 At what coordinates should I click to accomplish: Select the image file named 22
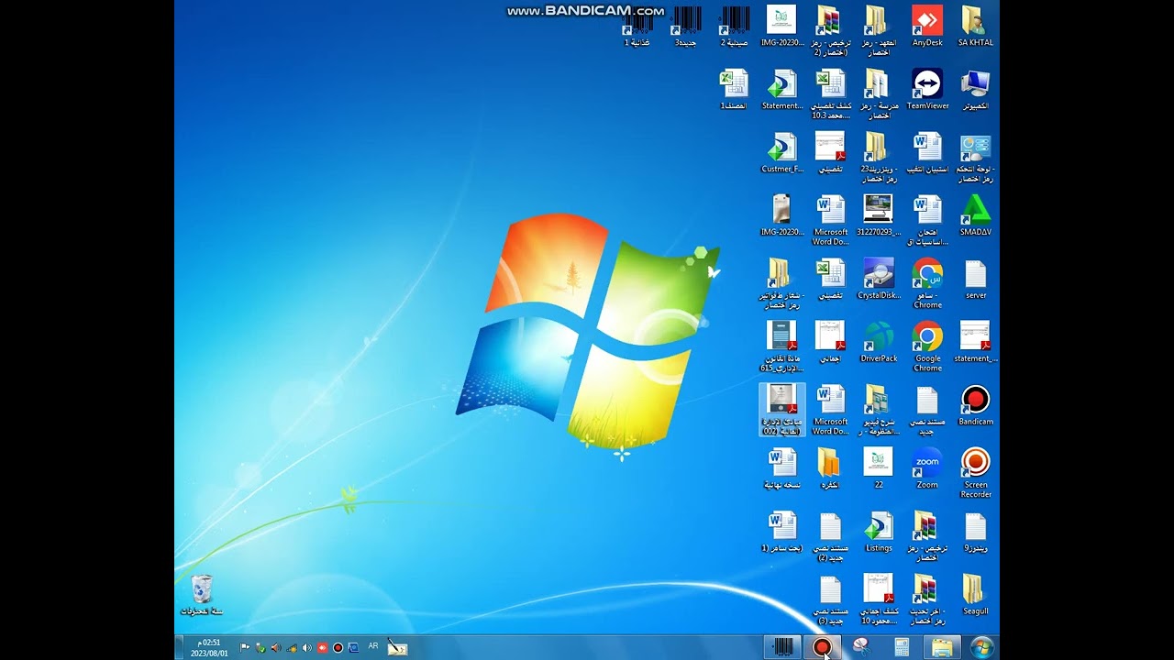click(879, 469)
